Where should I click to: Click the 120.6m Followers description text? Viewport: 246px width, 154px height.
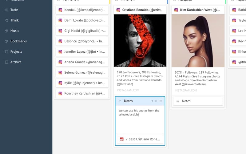[x=140, y=78]
